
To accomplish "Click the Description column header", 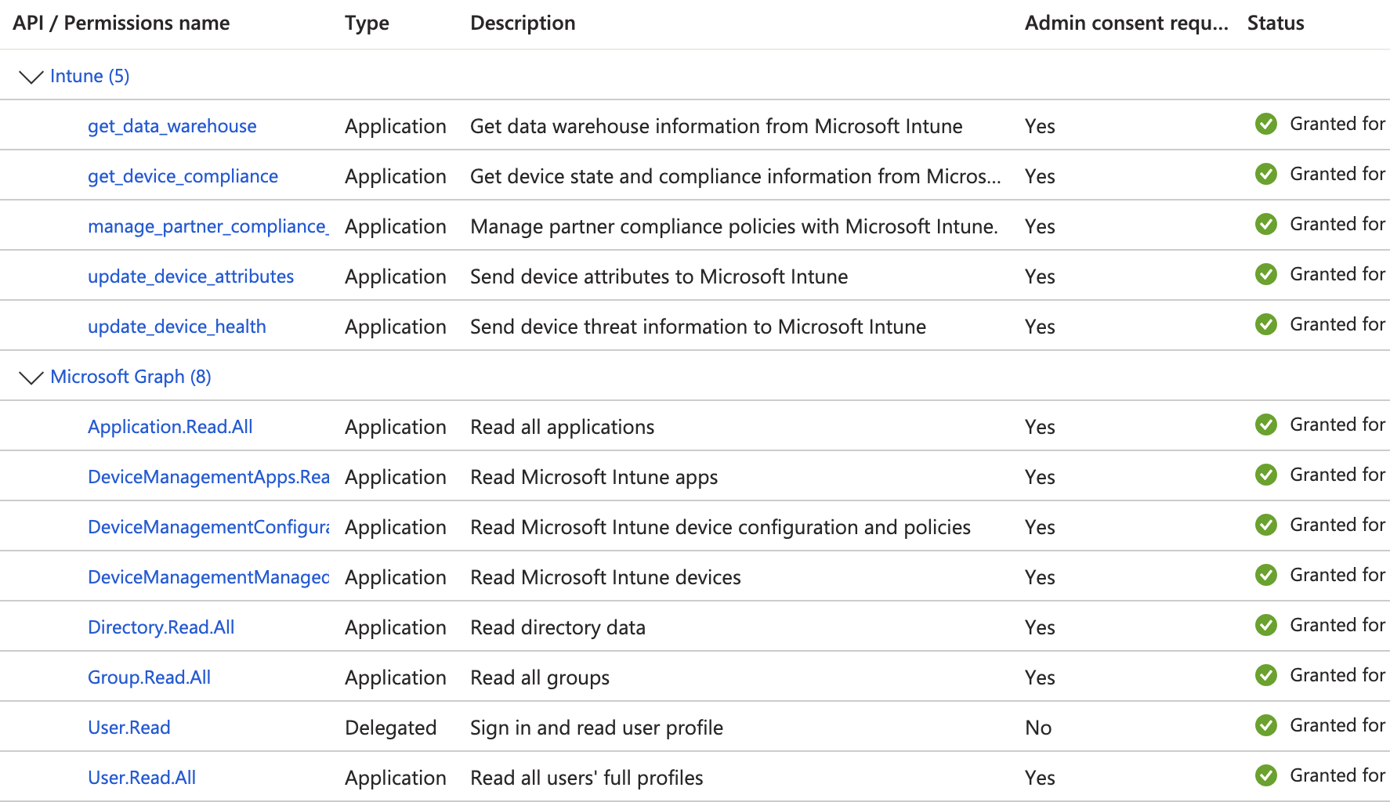I will pos(523,23).
